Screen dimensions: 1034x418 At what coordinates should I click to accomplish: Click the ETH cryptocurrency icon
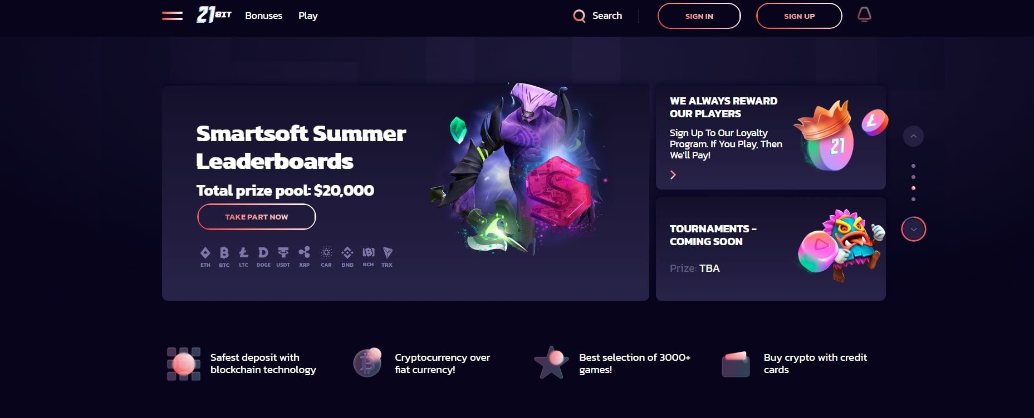205,257
